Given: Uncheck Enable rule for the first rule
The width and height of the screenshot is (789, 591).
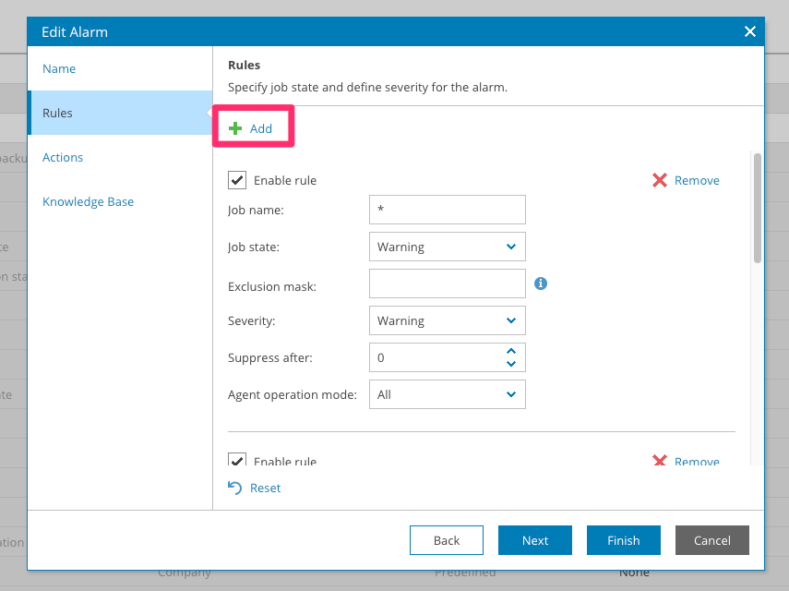Looking at the screenshot, I should 237,180.
